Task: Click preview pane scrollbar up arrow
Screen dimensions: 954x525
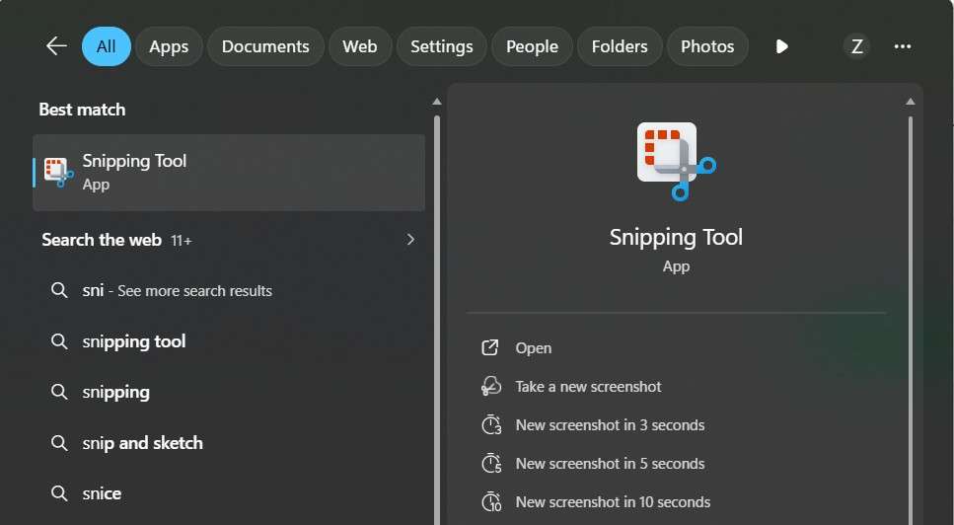Action: (911, 102)
